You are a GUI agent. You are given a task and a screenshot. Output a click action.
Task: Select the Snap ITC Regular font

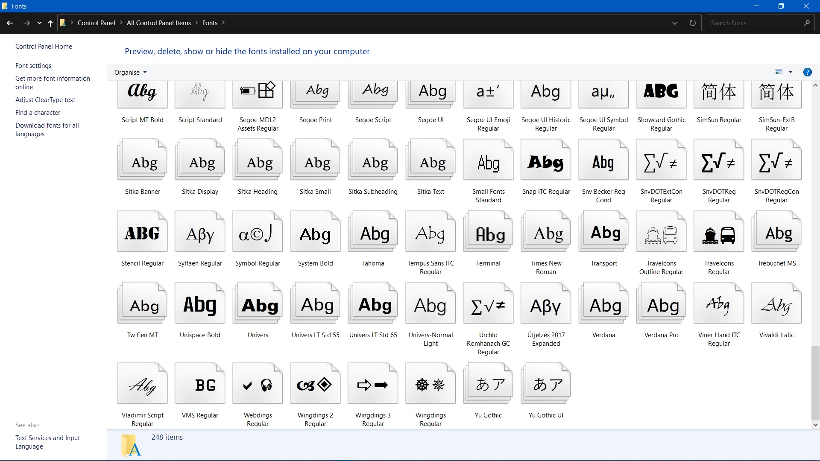point(546,160)
